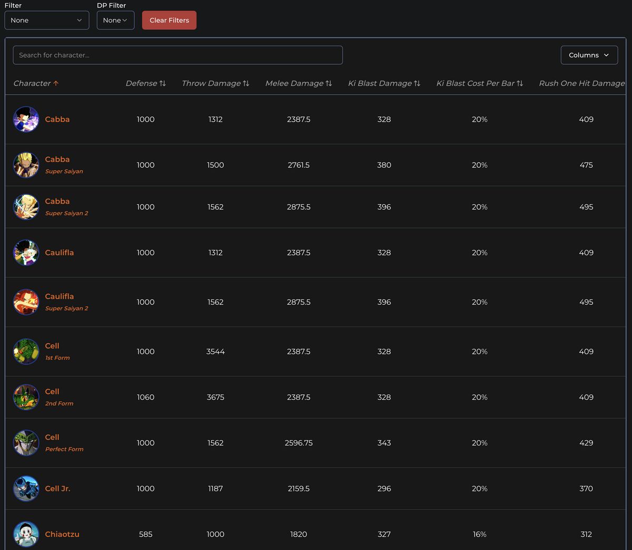This screenshot has width=632, height=550.
Task: Click the character search input field
Action: click(177, 55)
